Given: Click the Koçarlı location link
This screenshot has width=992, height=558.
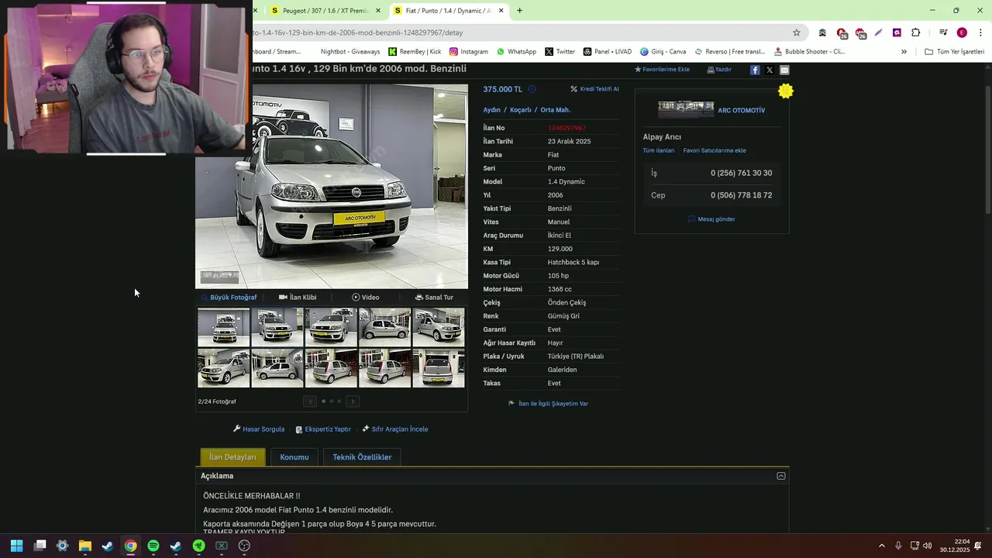Looking at the screenshot, I should tap(520, 110).
